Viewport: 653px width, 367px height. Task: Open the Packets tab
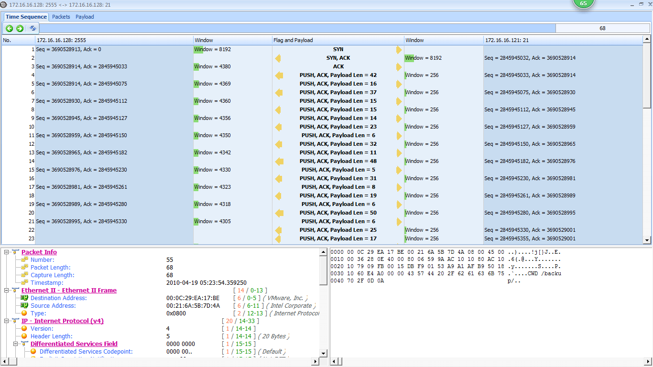click(61, 17)
